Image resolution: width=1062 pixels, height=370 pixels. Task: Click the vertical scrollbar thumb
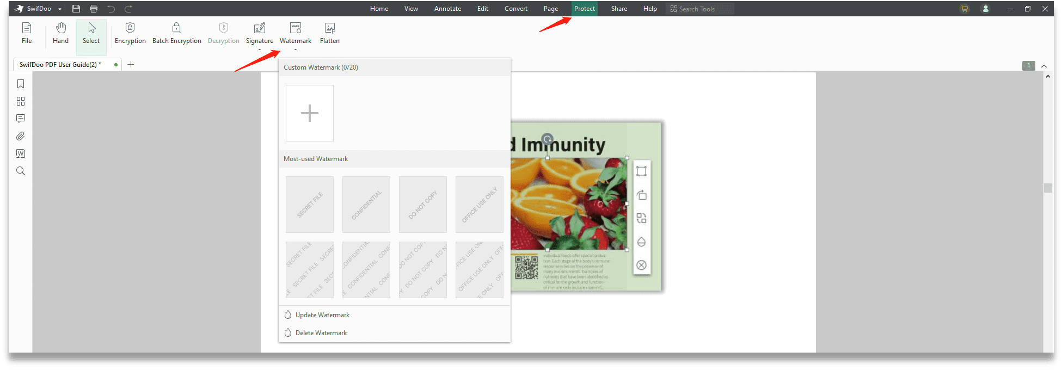click(x=1048, y=188)
